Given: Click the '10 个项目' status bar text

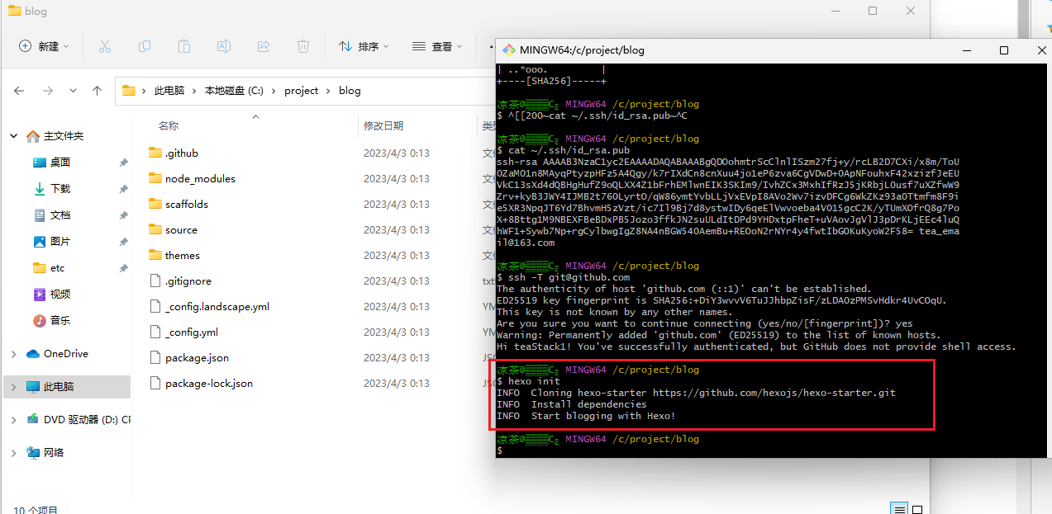Looking at the screenshot, I should [x=36, y=510].
